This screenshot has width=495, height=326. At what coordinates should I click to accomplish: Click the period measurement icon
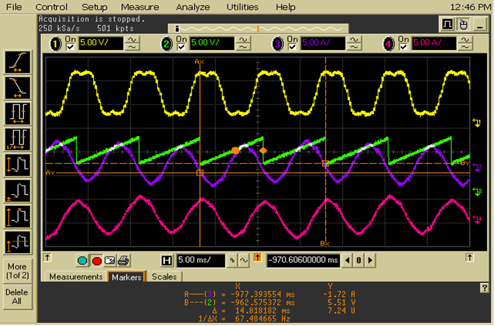pyautogui.click(x=17, y=113)
